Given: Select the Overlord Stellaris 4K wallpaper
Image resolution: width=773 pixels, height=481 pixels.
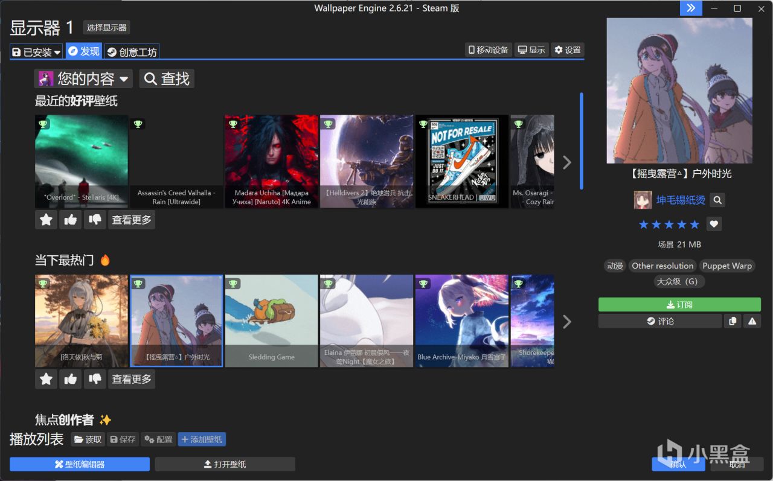Looking at the screenshot, I should click(82, 162).
